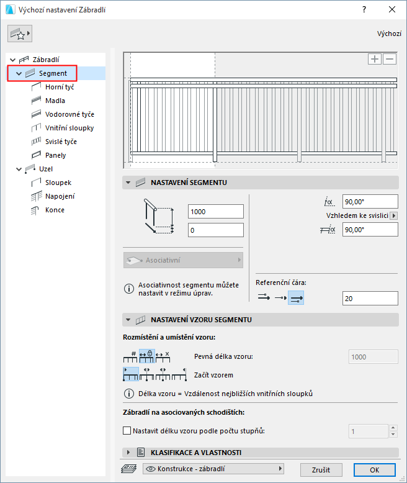Click the reference line offset field 20
Image resolution: width=407 pixels, height=483 pixels.
coord(370,298)
